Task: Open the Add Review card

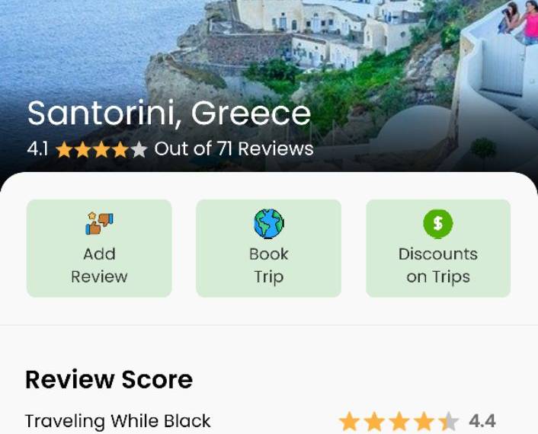Action: tap(99, 248)
